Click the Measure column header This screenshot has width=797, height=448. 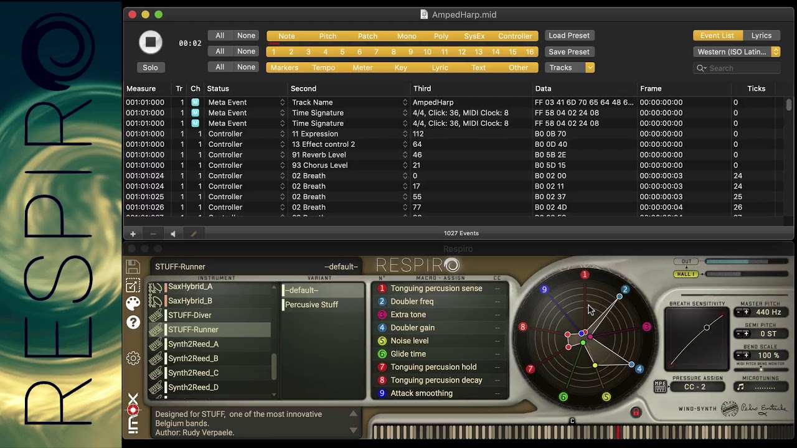[x=141, y=88]
